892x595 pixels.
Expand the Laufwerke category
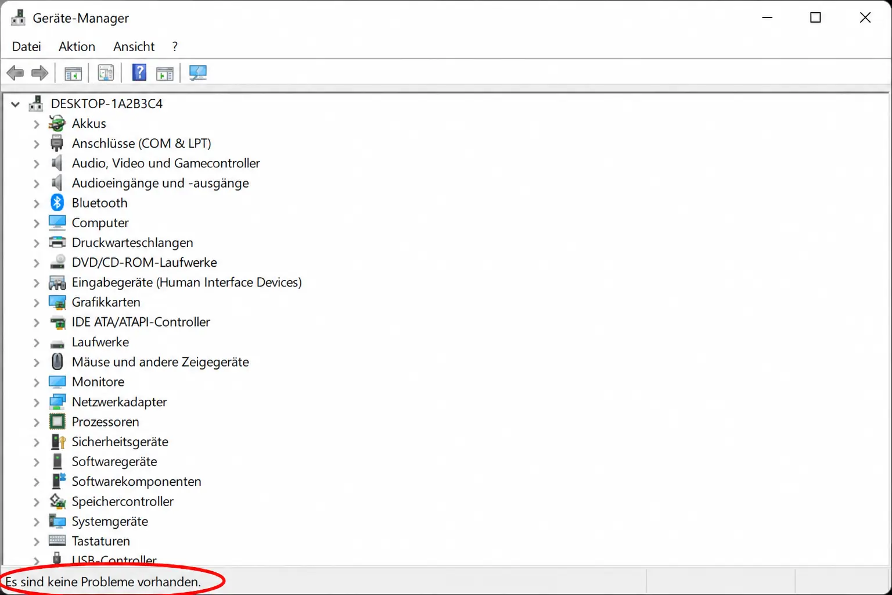(x=37, y=343)
